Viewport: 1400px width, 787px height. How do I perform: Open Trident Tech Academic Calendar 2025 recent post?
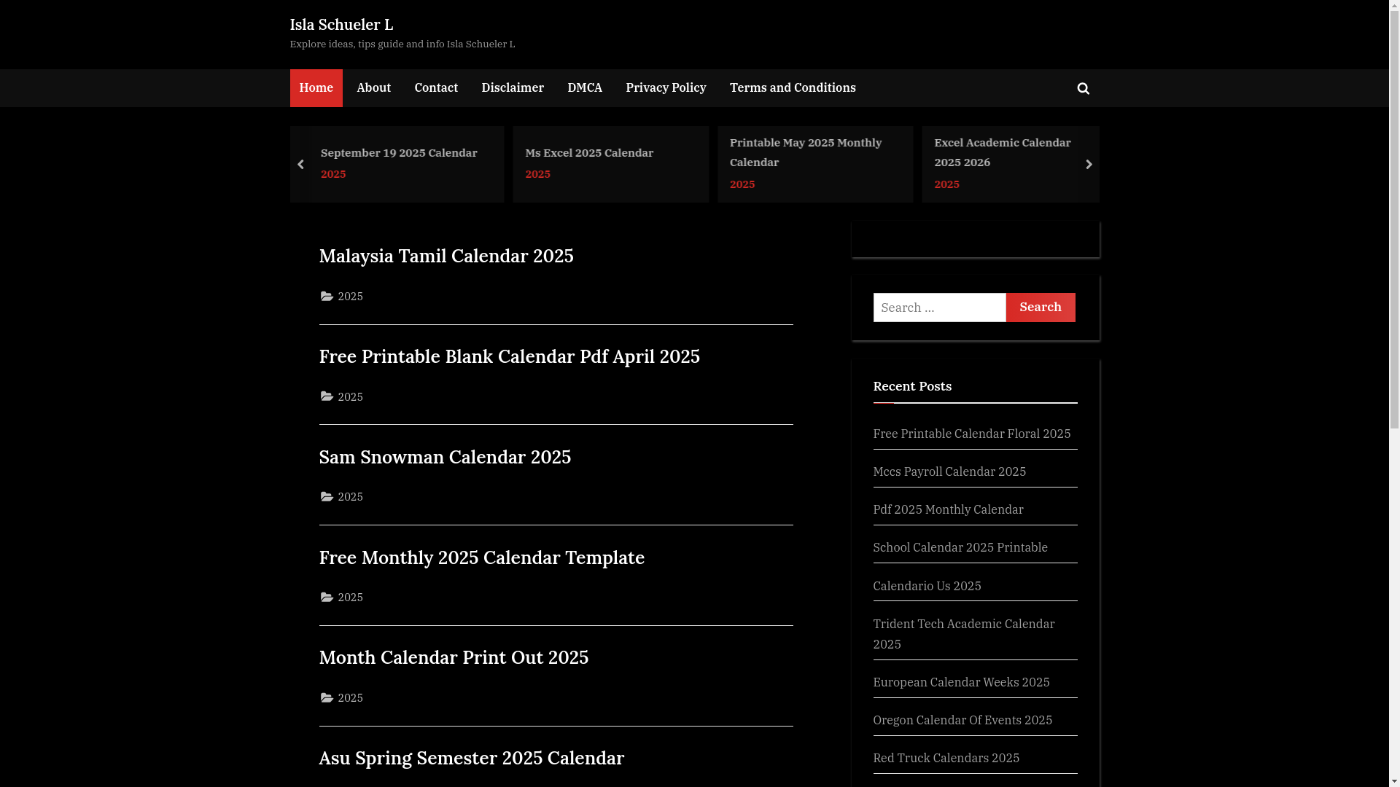[964, 634]
